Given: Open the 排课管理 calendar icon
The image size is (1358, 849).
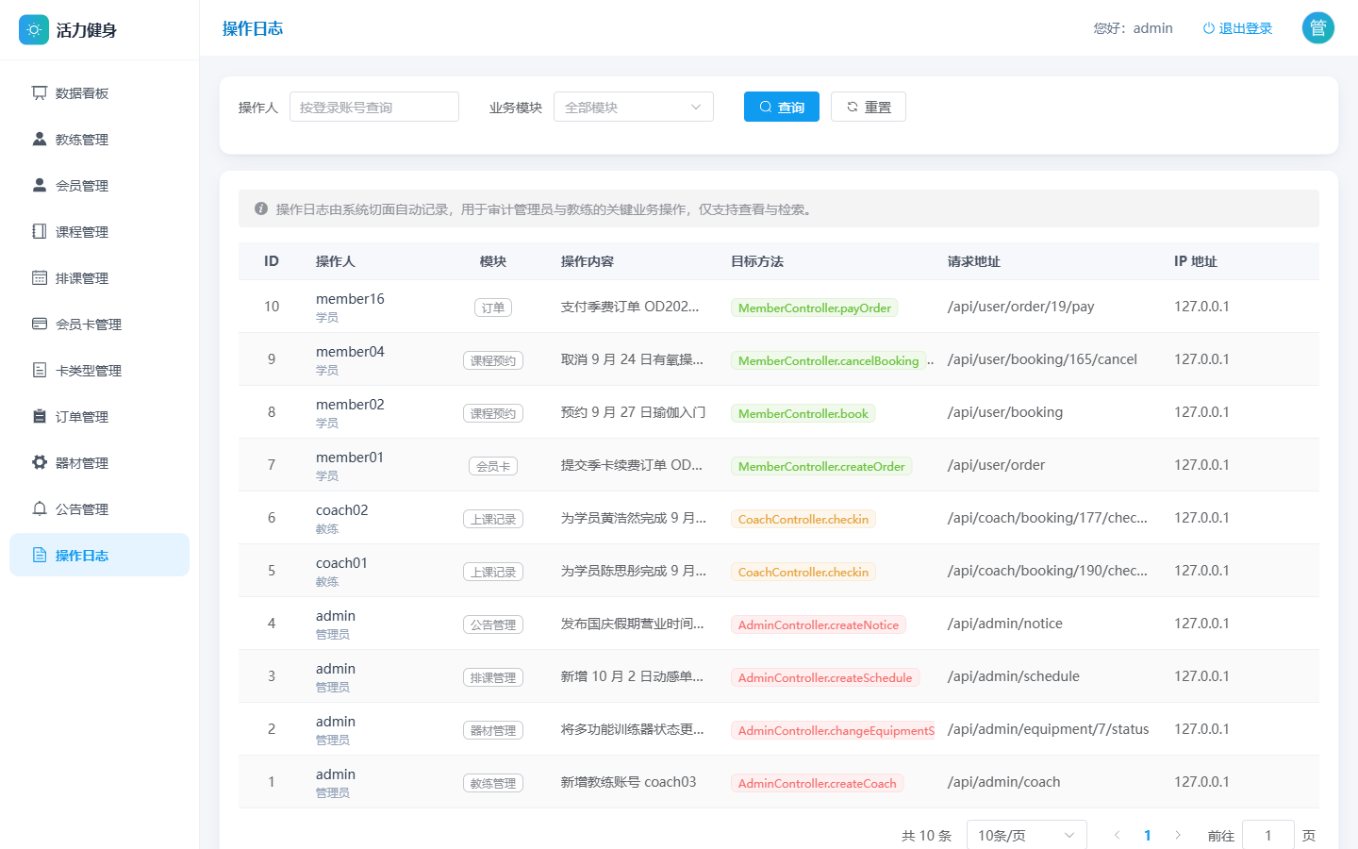Looking at the screenshot, I should tap(40, 277).
